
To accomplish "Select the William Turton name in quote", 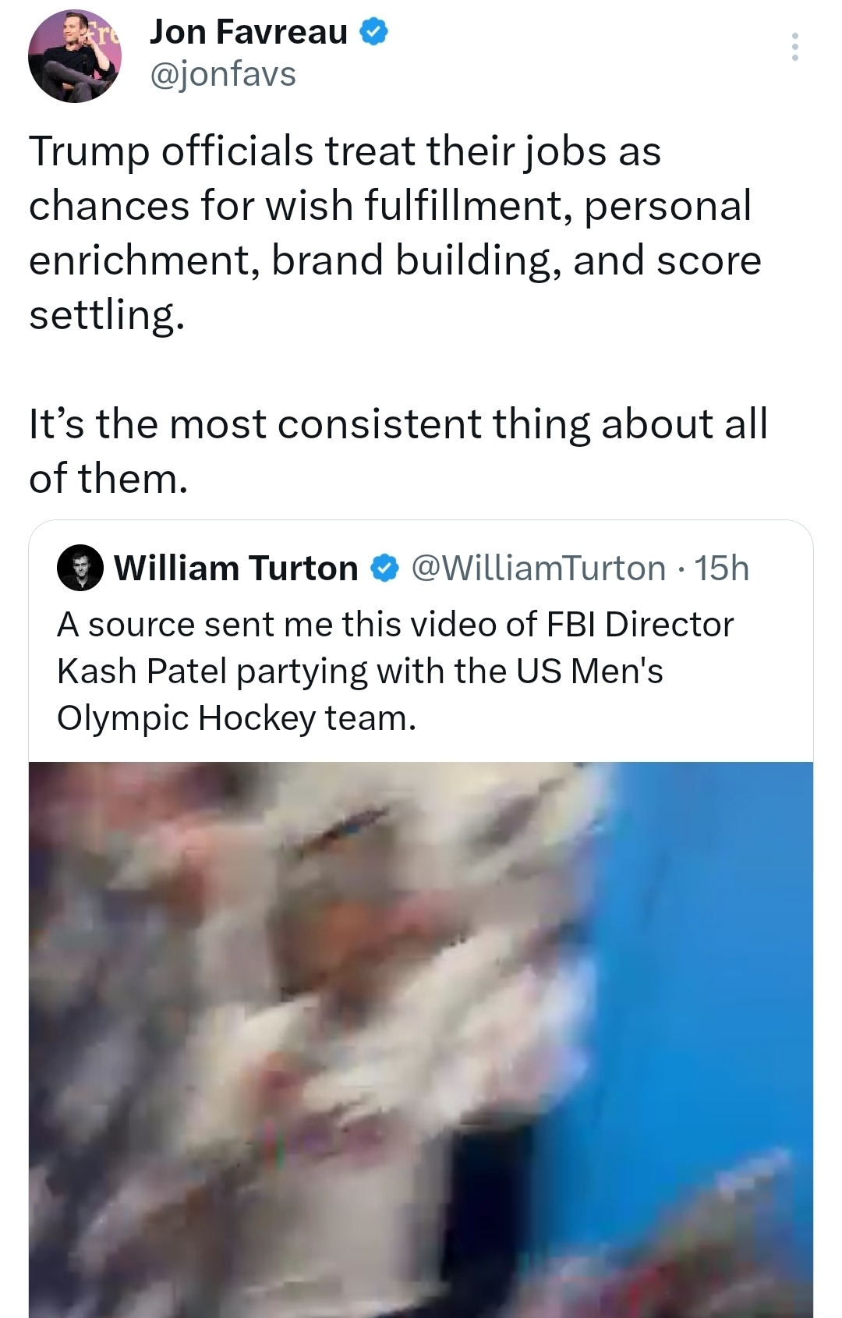I will [x=235, y=569].
